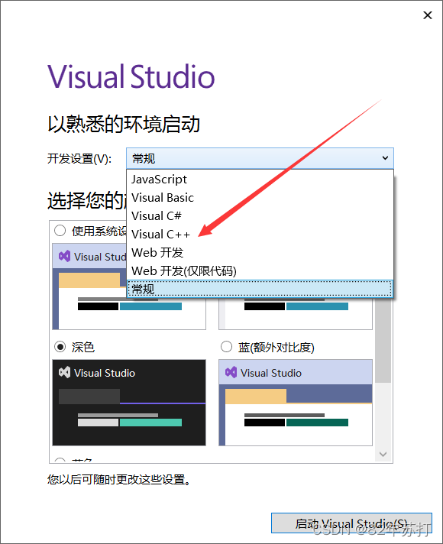Image resolution: width=443 pixels, height=544 pixels.
Task: Click the blue extra contrast theme preview
Action: click(x=296, y=403)
